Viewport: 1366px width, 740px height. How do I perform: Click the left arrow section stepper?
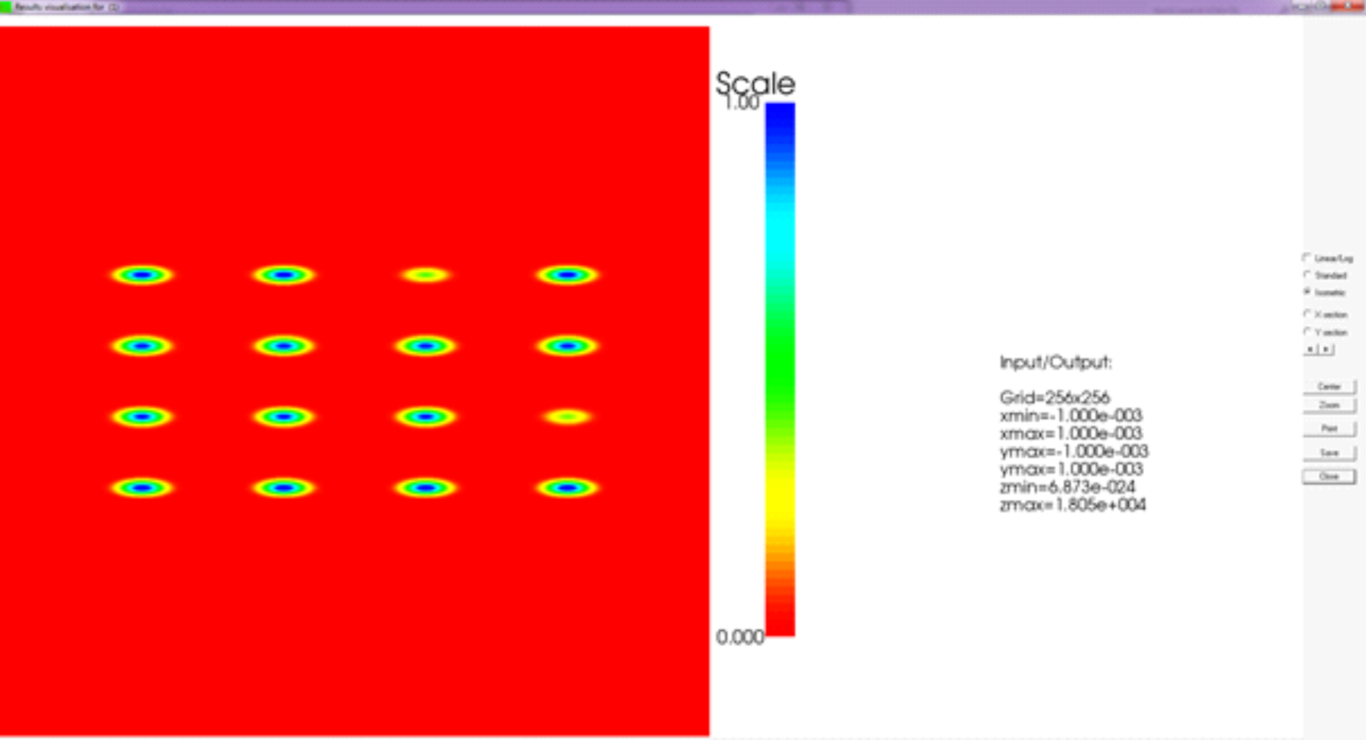[1310, 349]
